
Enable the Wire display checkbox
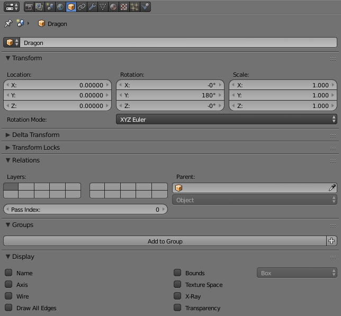click(8, 296)
